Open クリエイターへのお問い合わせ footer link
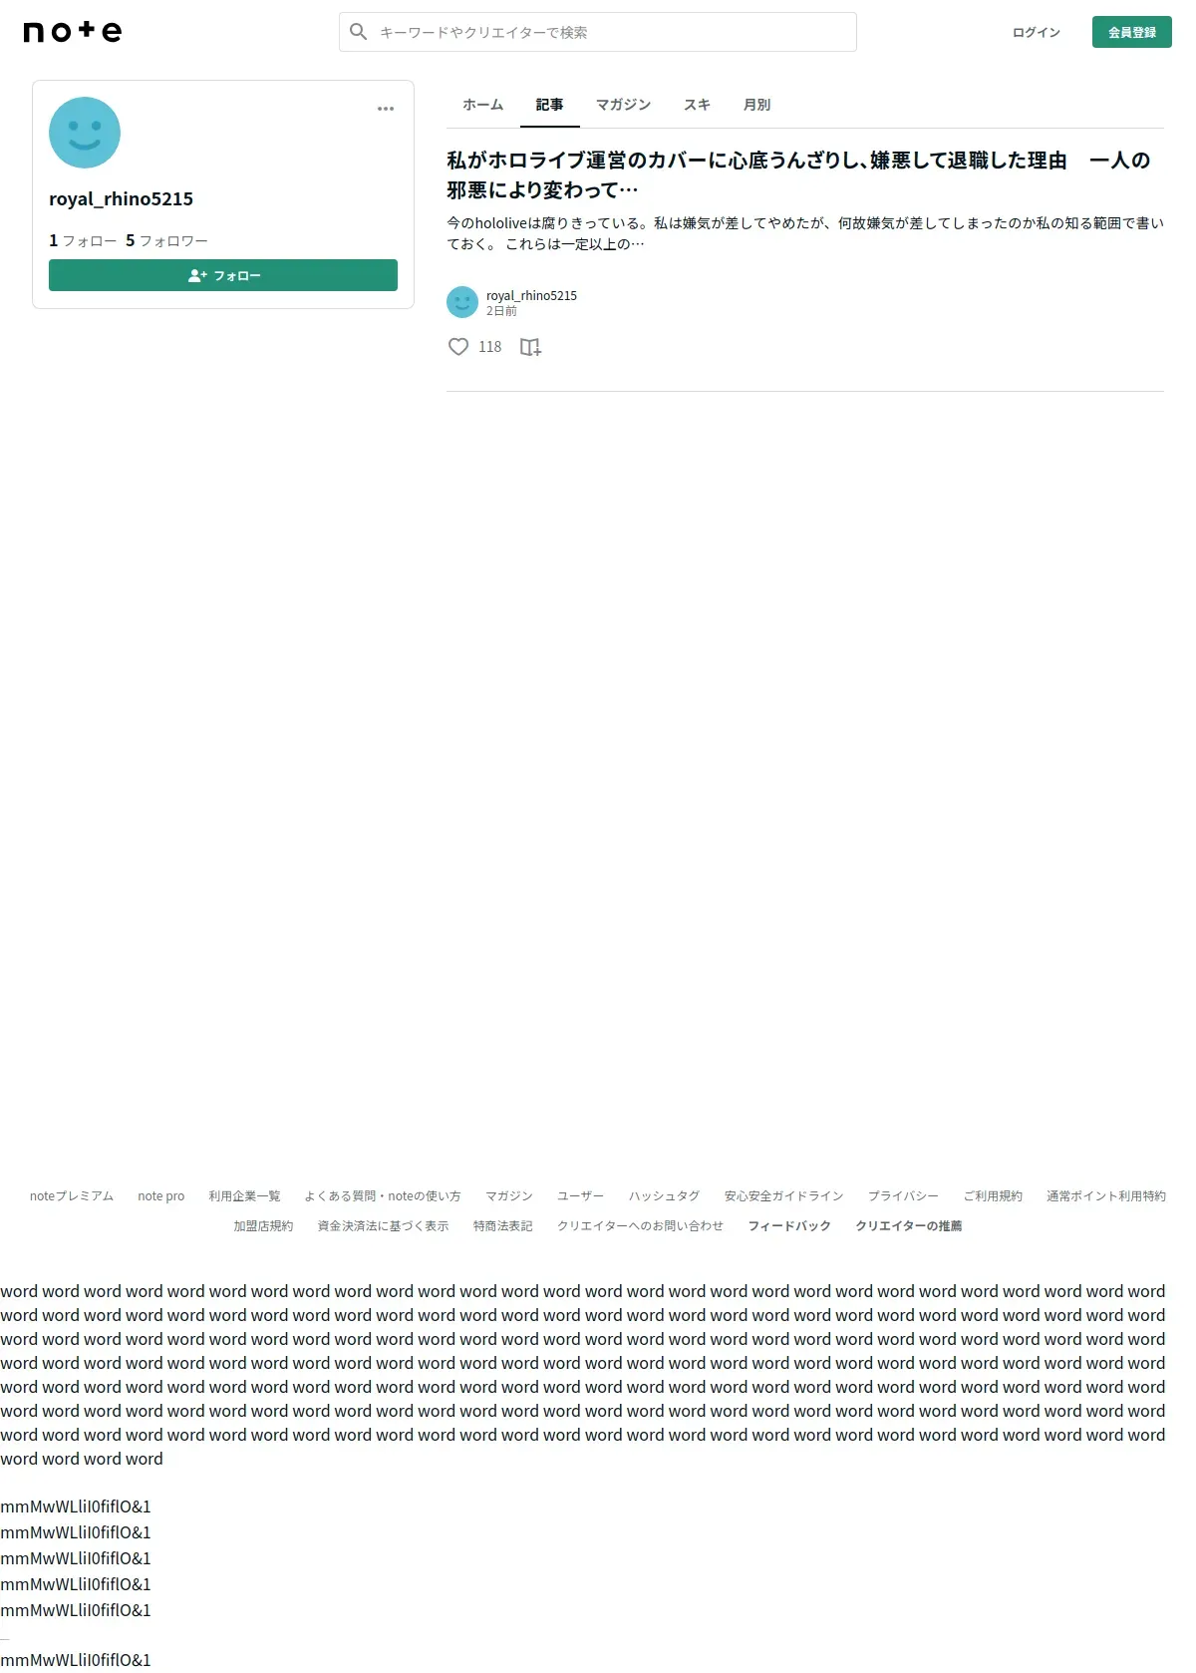The image size is (1196, 1673). (641, 1226)
